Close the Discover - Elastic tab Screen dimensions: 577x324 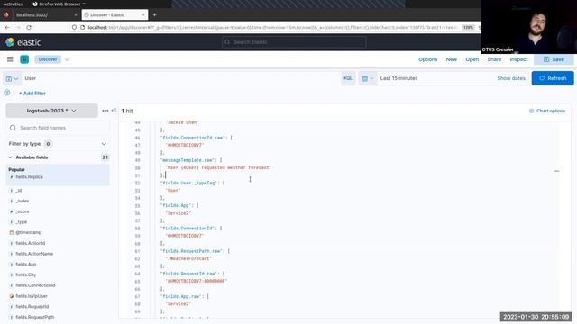143,15
